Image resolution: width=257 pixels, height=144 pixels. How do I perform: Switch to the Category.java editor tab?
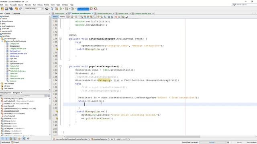tap(123, 13)
